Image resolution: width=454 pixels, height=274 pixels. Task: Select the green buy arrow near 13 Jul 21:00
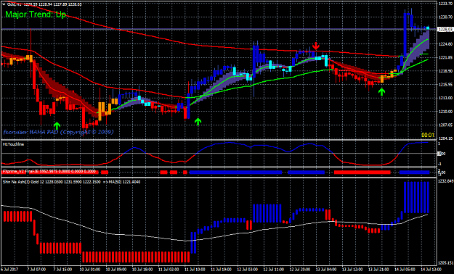[x=382, y=92]
